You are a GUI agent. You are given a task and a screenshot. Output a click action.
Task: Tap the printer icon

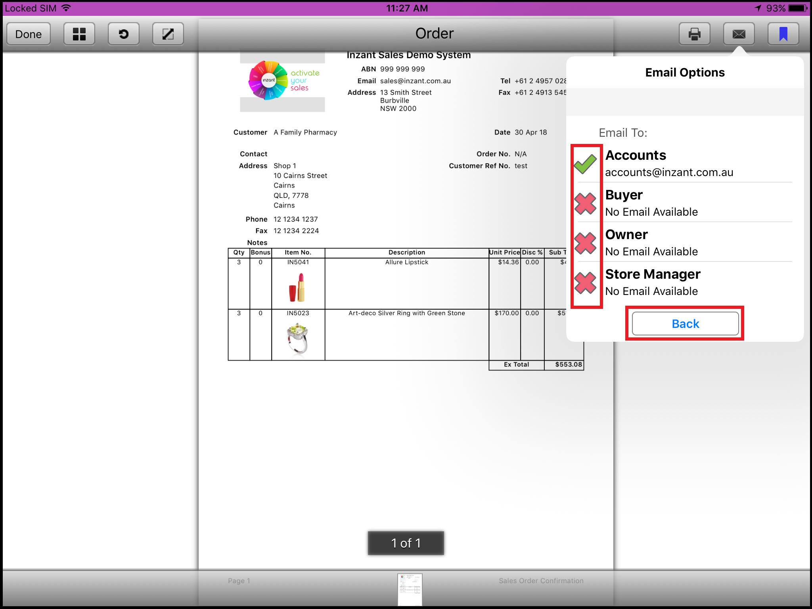click(x=694, y=34)
